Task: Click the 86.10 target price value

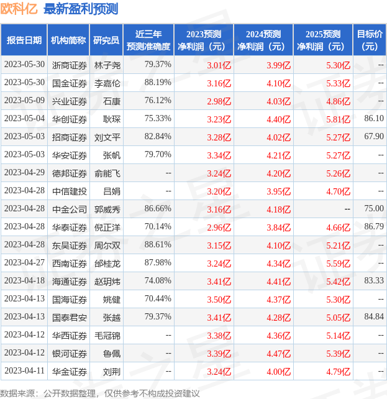Action: (x=374, y=118)
